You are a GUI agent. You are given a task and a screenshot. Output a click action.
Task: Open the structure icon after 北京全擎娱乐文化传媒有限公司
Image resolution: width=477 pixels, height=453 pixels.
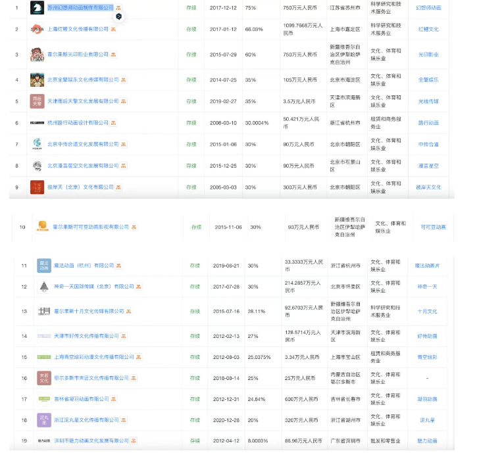pos(123,80)
